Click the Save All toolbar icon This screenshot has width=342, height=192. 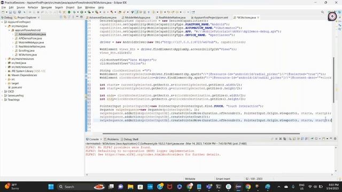14,12
